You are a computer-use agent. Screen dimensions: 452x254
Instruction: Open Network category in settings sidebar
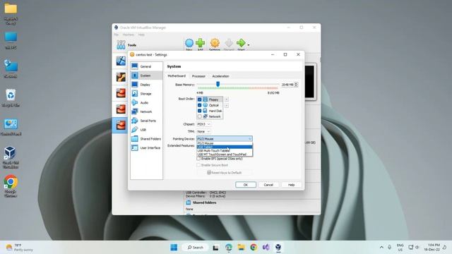pos(146,111)
